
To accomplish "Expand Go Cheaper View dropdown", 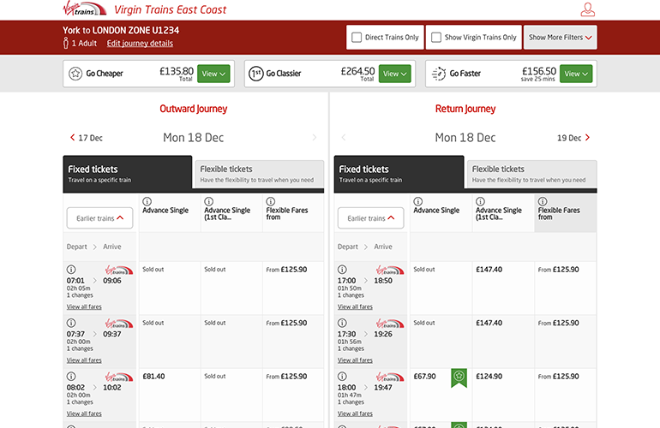I will click(x=213, y=74).
